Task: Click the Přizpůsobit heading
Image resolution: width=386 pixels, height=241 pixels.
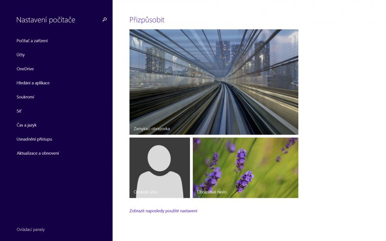Action: coord(147,20)
